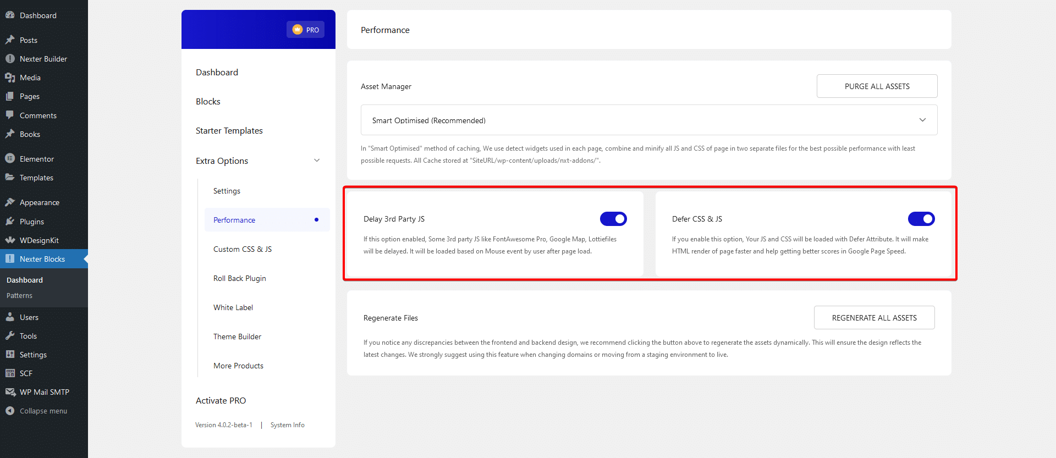Click the Templates folder icon
This screenshot has height=458, width=1056.
[10, 178]
